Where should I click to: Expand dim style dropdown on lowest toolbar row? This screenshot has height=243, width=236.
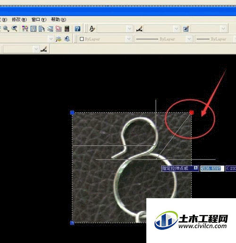pyautogui.click(x=36, y=49)
